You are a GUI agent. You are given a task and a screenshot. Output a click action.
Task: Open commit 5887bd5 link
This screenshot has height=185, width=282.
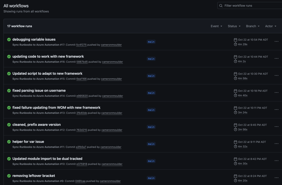tap(82, 62)
